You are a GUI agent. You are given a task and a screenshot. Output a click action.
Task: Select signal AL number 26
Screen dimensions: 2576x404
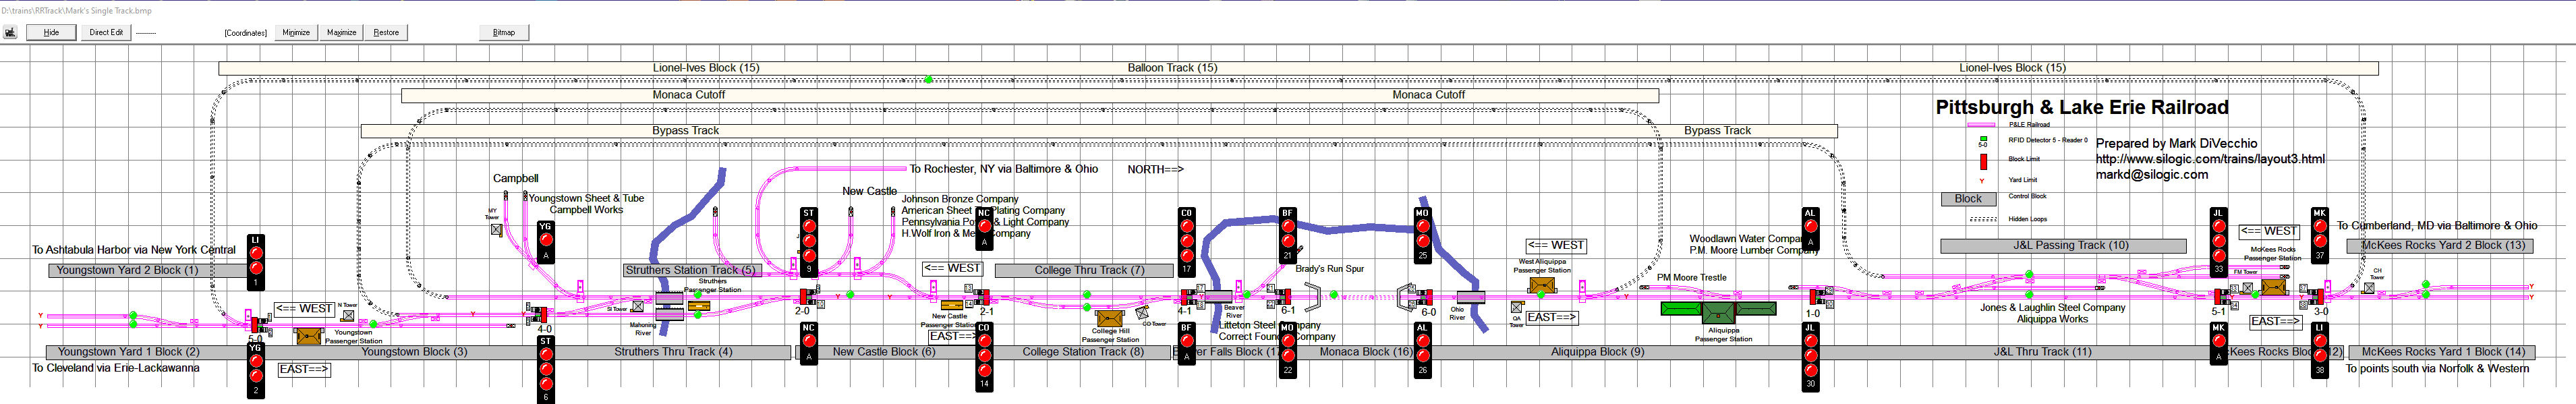[1422, 349]
